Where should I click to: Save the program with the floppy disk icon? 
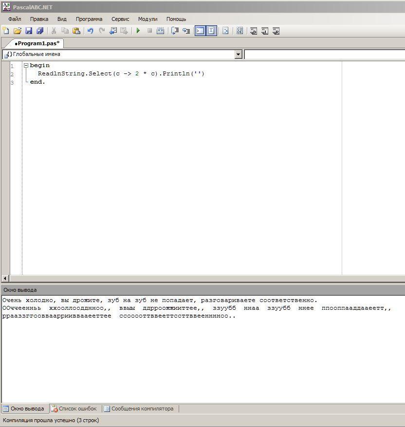(x=29, y=31)
